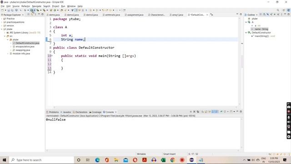Click the Eclipse icon in the taskbar
291x164 pixels.
pos(191,160)
